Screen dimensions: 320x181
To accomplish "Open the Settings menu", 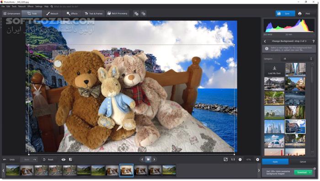I will 39,6.
